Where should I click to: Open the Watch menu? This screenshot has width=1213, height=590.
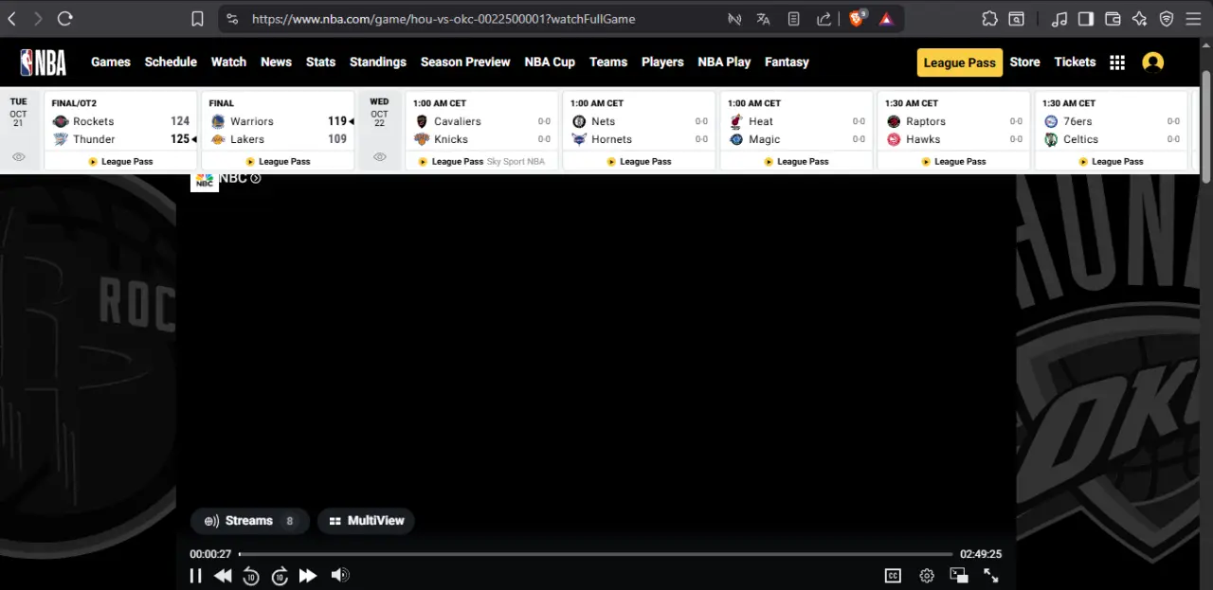tap(228, 62)
